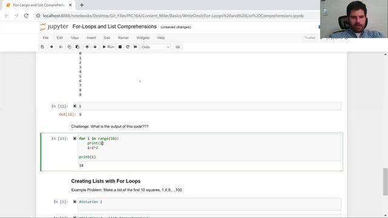
Task: View site information icon in address bar
Action: tap(38, 16)
